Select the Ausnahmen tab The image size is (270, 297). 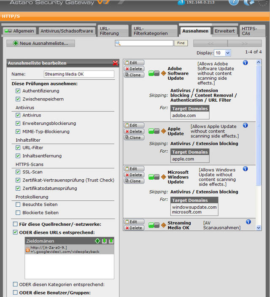click(195, 31)
